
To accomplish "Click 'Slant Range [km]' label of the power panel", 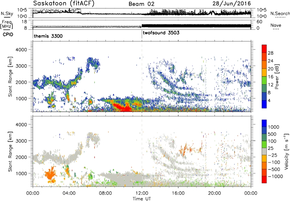I will (x=10, y=77).
